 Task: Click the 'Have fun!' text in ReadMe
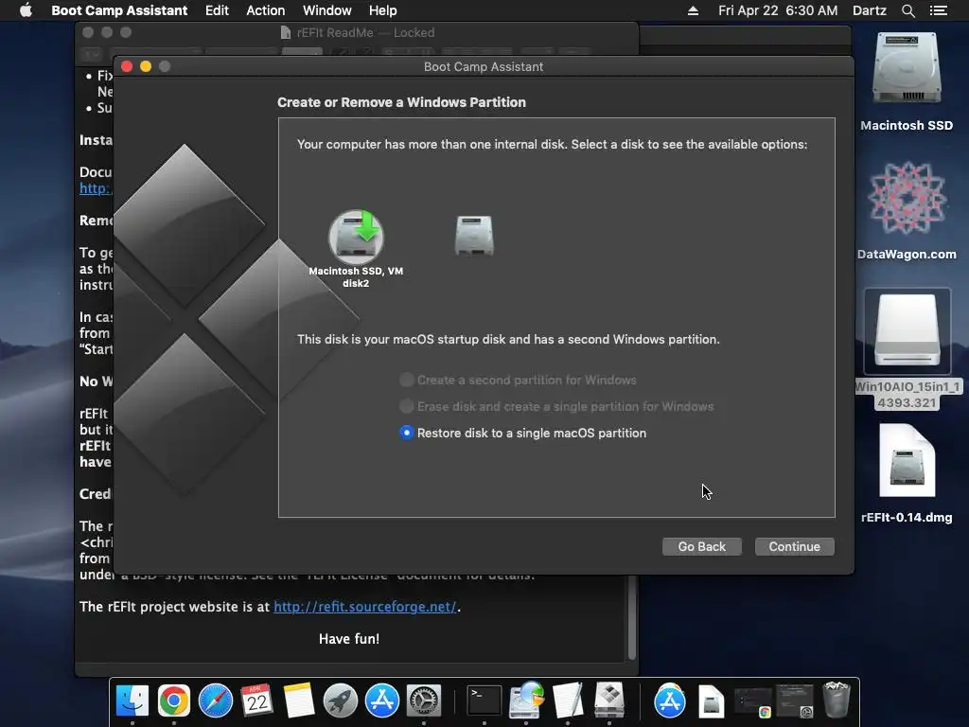tap(349, 639)
